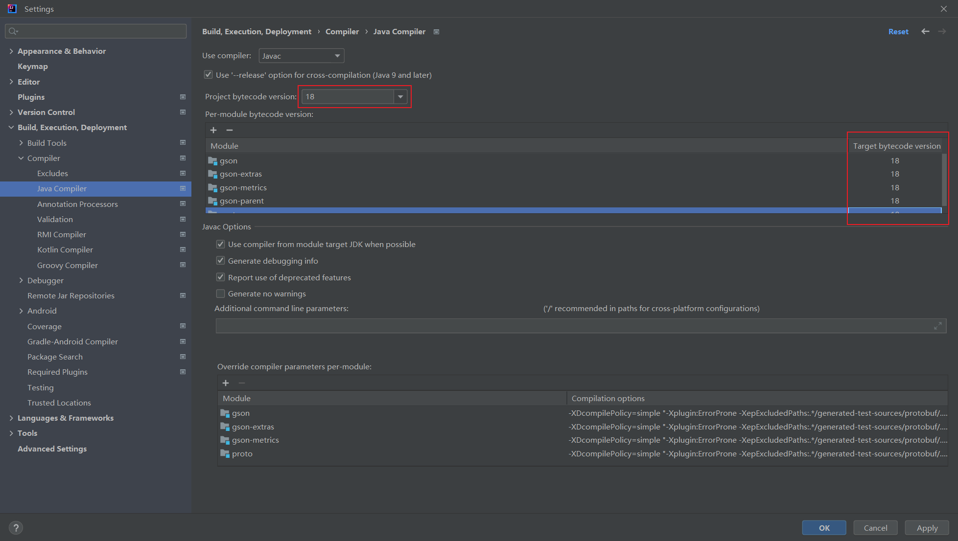Click the bytecode table vertical scrollbar

(944, 179)
